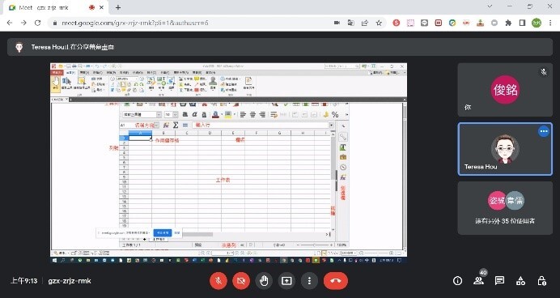Open the green Chrome profile avatar

pos(537,23)
